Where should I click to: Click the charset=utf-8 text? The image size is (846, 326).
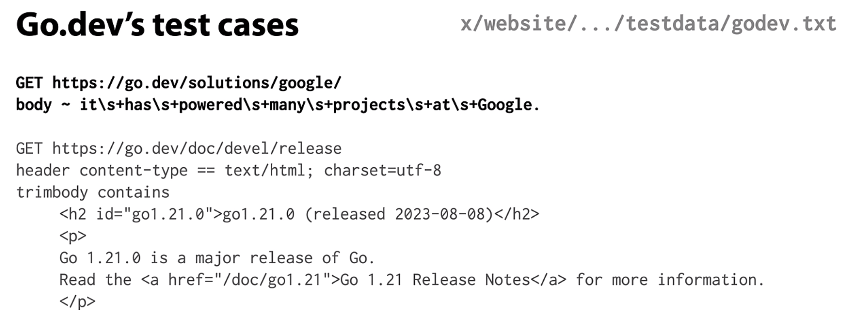pos(382,170)
